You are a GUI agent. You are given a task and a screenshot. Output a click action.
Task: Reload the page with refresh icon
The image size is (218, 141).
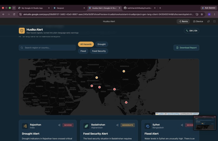pyautogui.click(x=14, y=14)
